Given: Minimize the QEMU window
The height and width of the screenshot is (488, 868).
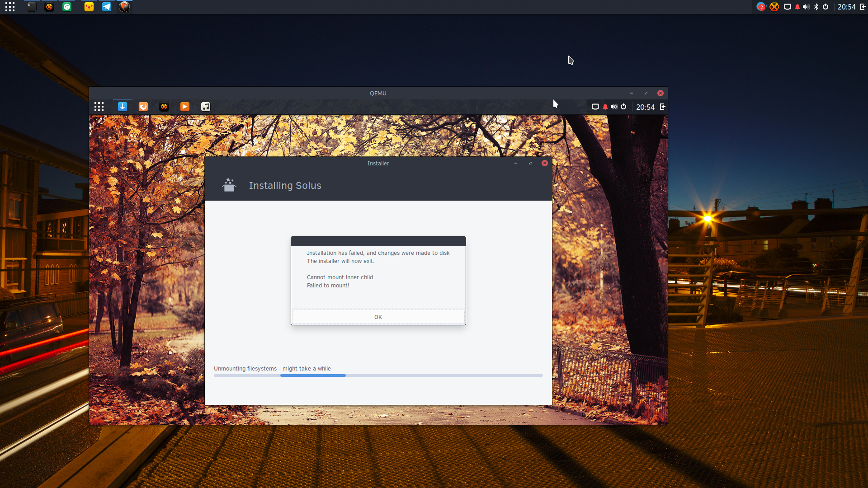Looking at the screenshot, I should pyautogui.click(x=632, y=93).
